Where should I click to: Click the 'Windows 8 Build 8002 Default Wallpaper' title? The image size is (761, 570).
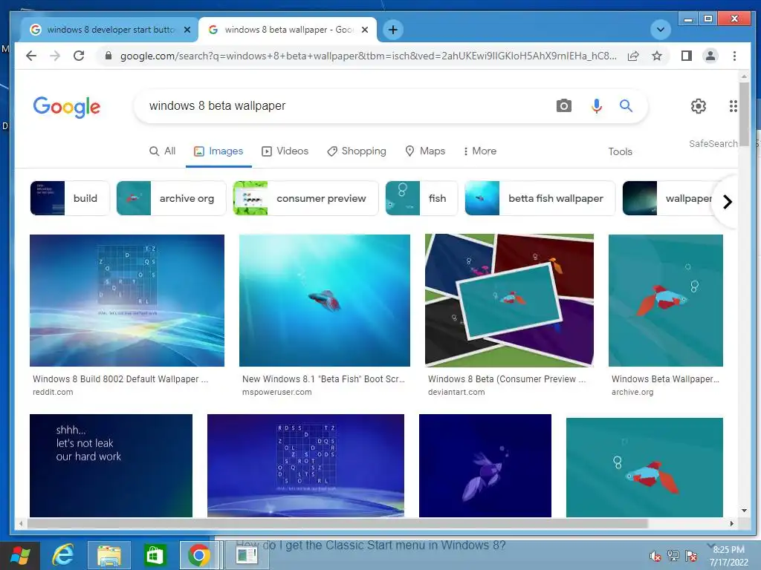pyautogui.click(x=120, y=379)
